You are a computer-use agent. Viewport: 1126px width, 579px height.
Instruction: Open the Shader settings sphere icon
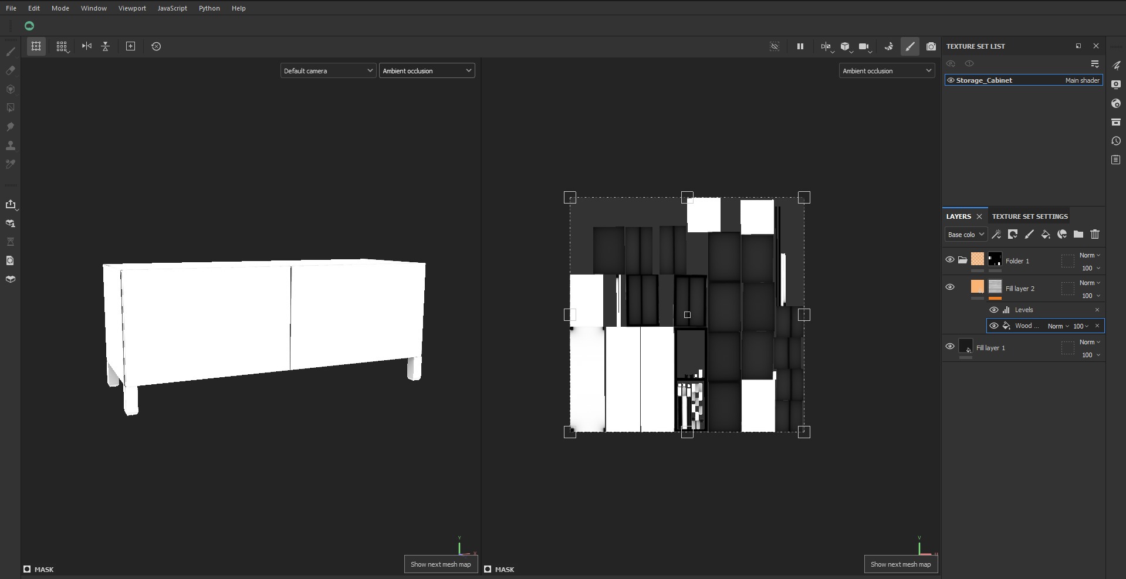coord(1116,103)
